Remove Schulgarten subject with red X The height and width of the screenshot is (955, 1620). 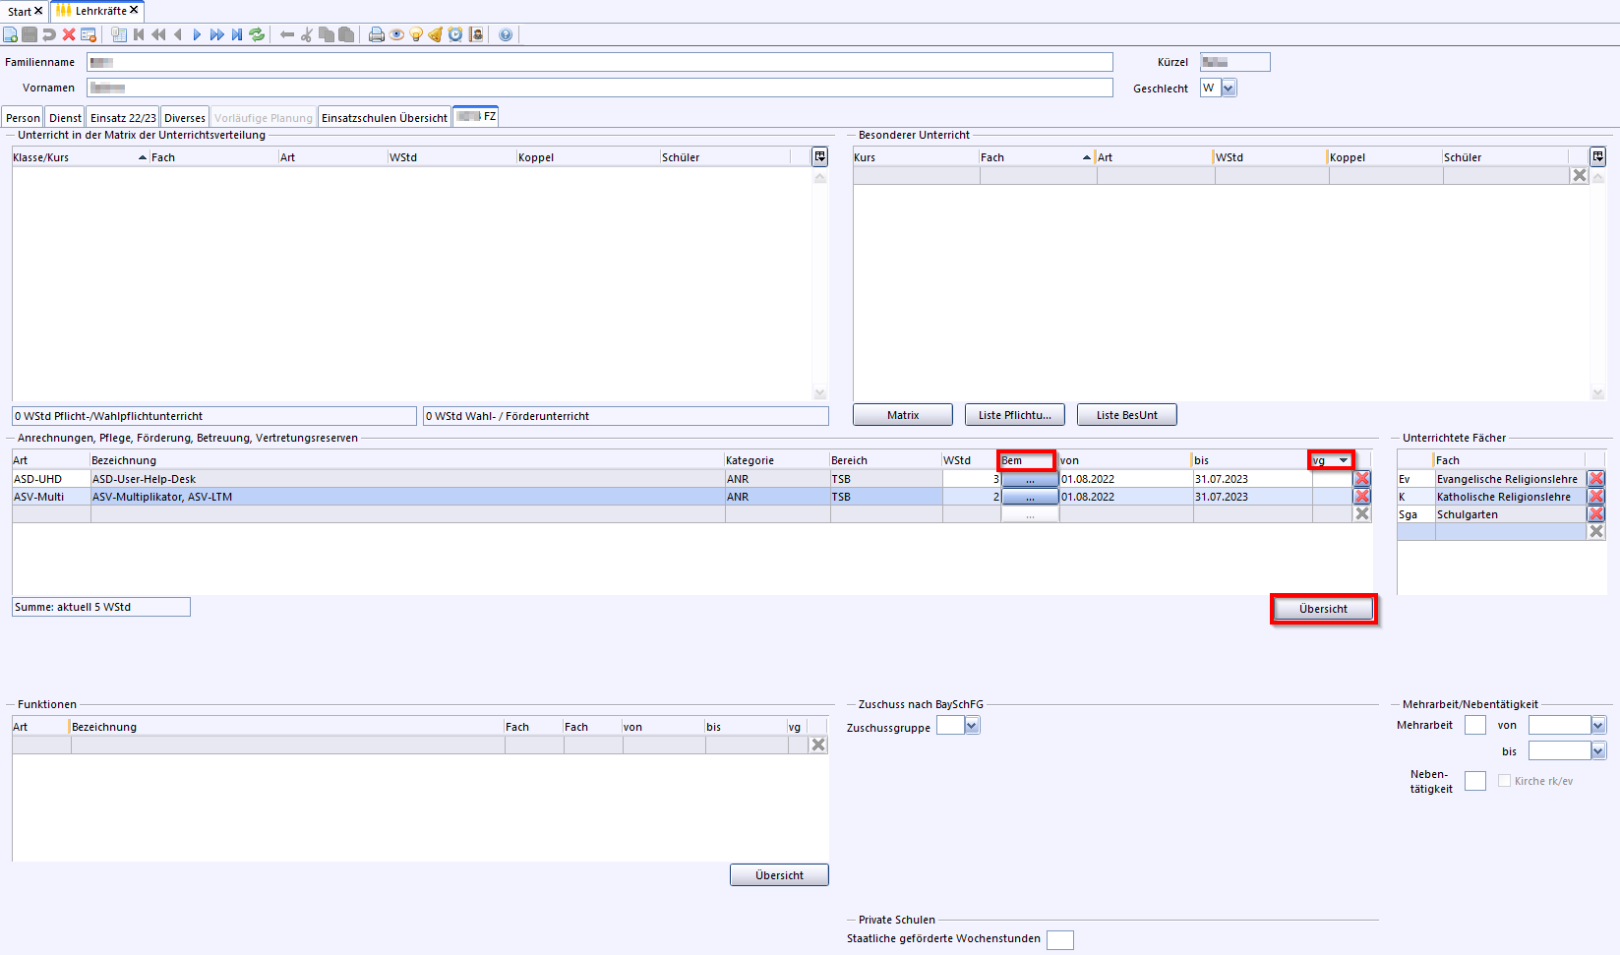tap(1596, 514)
